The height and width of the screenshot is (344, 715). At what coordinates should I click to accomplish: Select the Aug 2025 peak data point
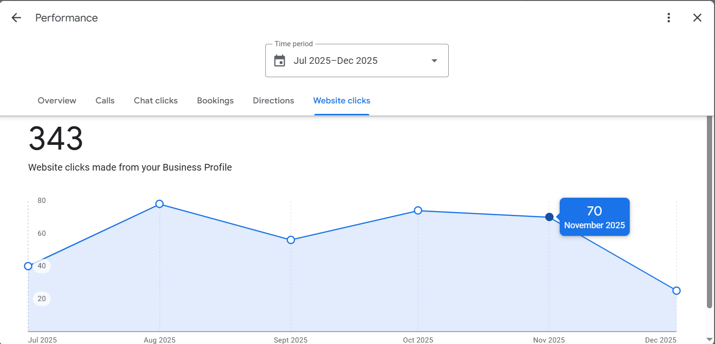[x=160, y=204]
